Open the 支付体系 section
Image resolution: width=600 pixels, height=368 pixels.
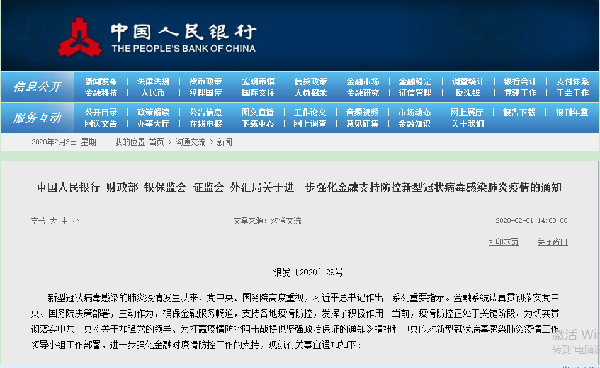[x=572, y=81]
